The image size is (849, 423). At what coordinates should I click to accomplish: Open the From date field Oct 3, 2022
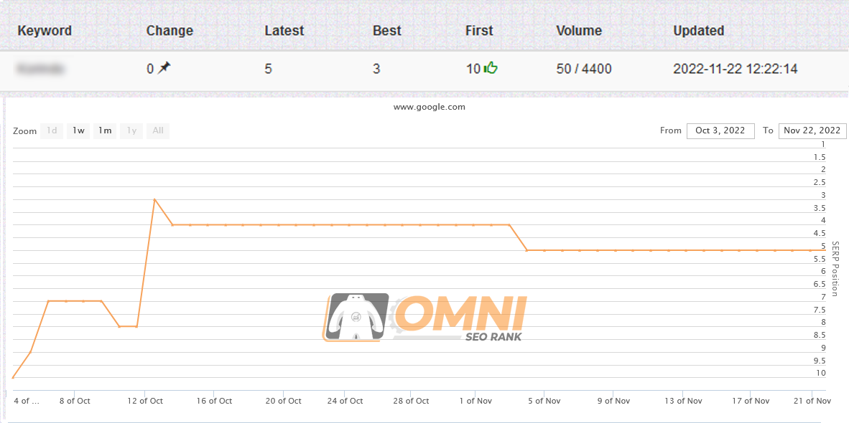click(720, 130)
